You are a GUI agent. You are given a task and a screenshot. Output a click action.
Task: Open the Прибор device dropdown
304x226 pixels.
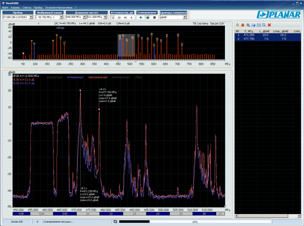[31, 17]
